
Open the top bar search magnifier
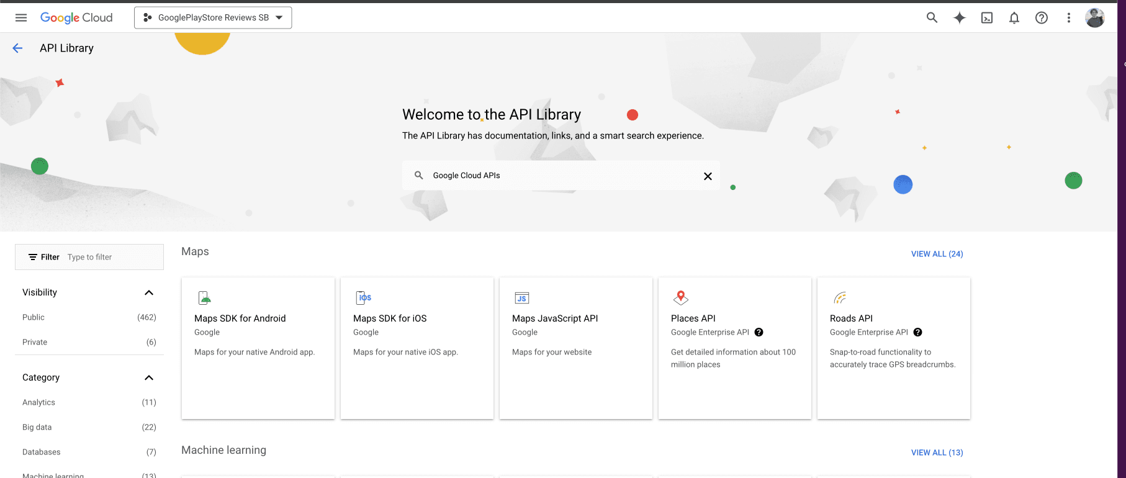point(932,17)
